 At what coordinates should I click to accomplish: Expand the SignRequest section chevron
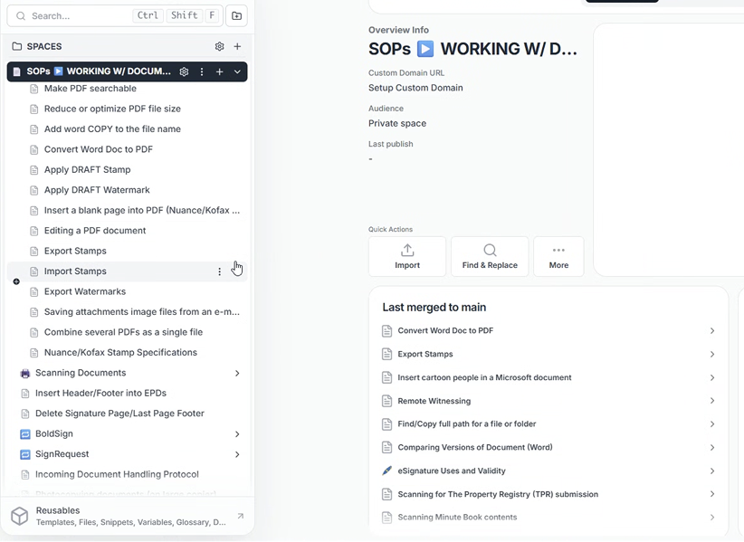[237, 455]
